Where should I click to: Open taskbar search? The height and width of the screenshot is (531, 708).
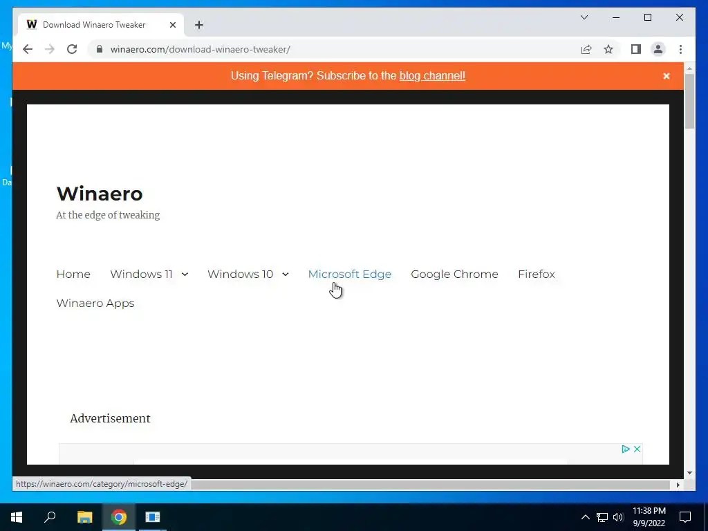(50, 517)
